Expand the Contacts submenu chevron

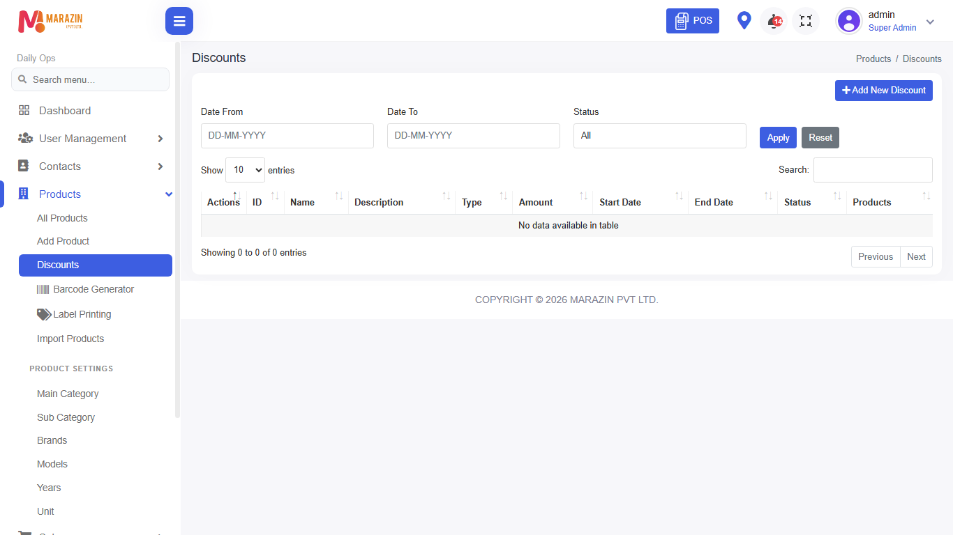160,166
